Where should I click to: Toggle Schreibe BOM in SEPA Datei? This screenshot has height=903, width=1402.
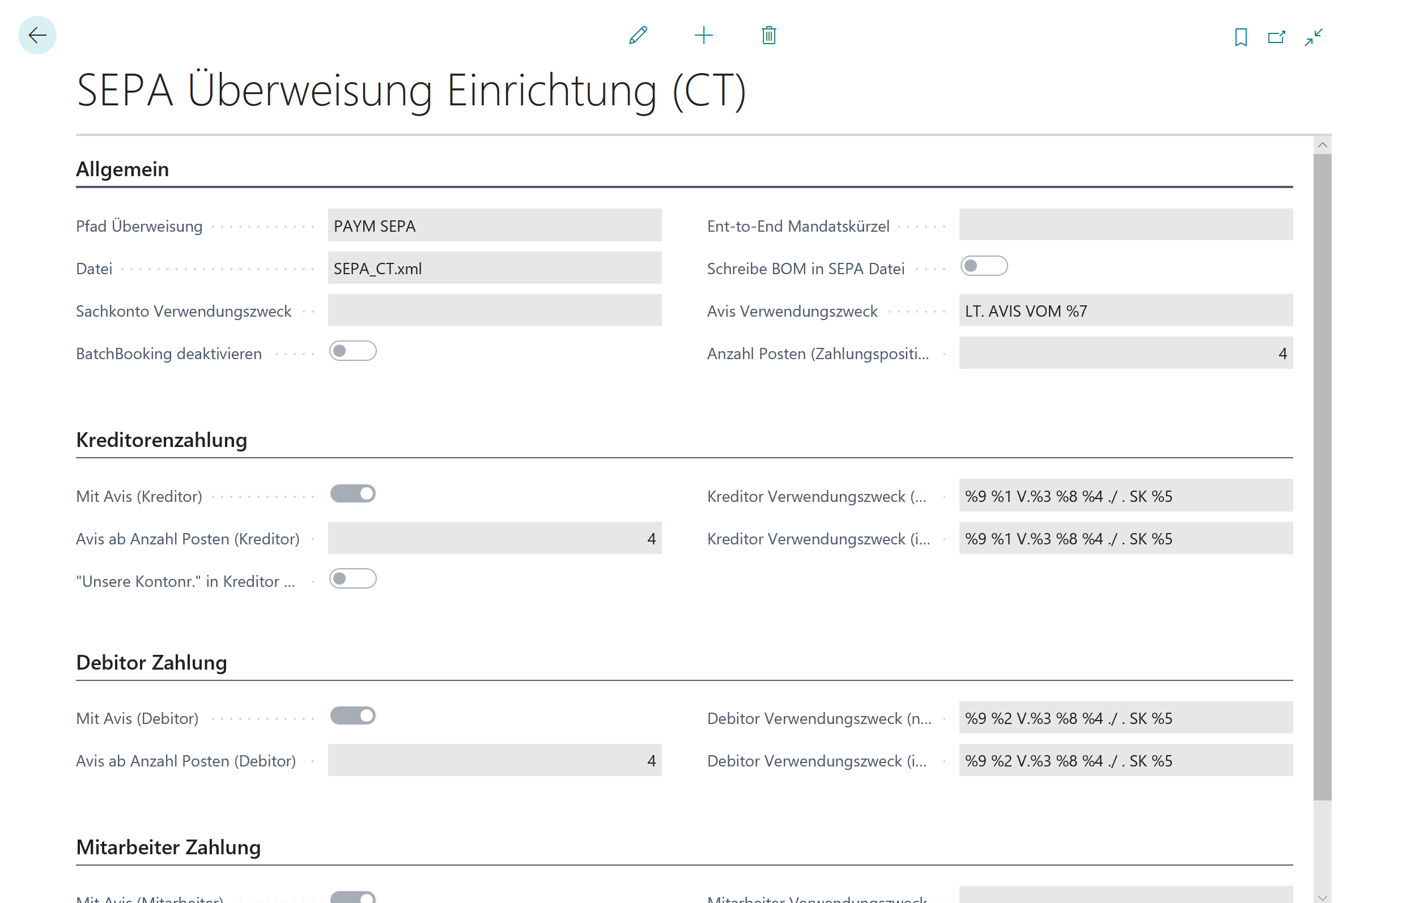[984, 266]
